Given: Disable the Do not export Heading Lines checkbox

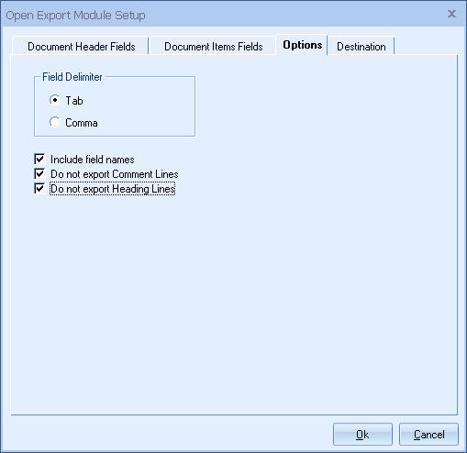Looking at the screenshot, I should [x=39, y=188].
